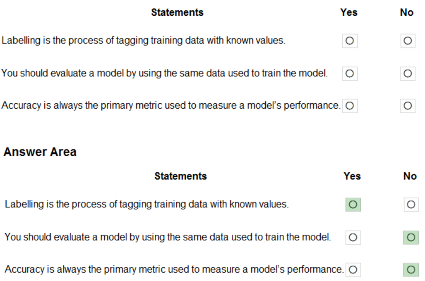Choose highlighted No for evaluate-model in Answer Area
This screenshot has width=425, height=281.
tap(411, 237)
